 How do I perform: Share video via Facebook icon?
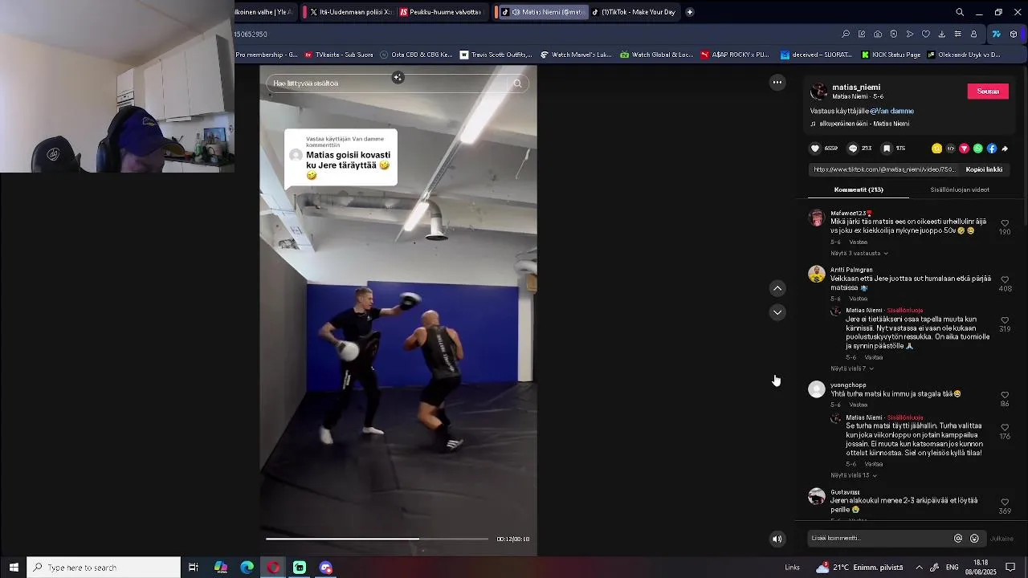(992, 149)
